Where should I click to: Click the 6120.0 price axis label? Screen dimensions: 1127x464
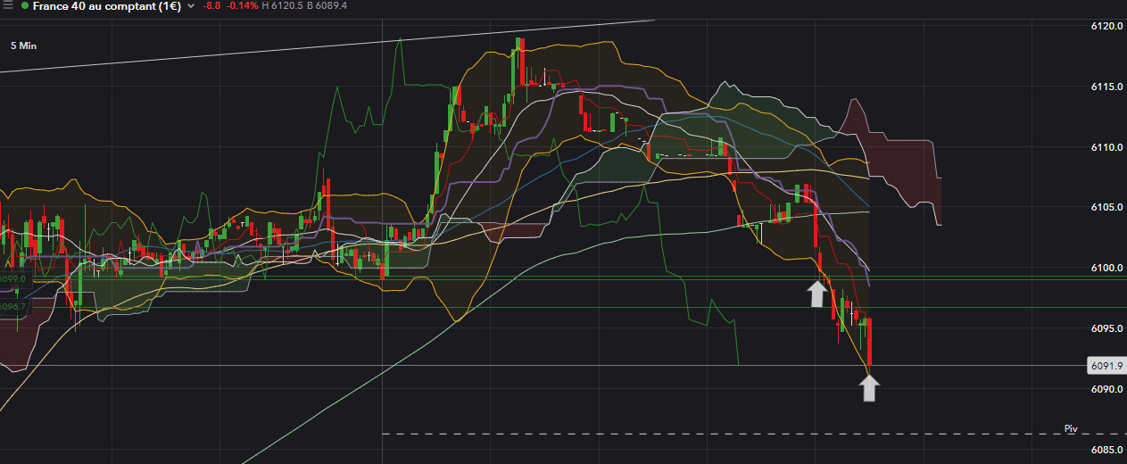coord(1106,26)
